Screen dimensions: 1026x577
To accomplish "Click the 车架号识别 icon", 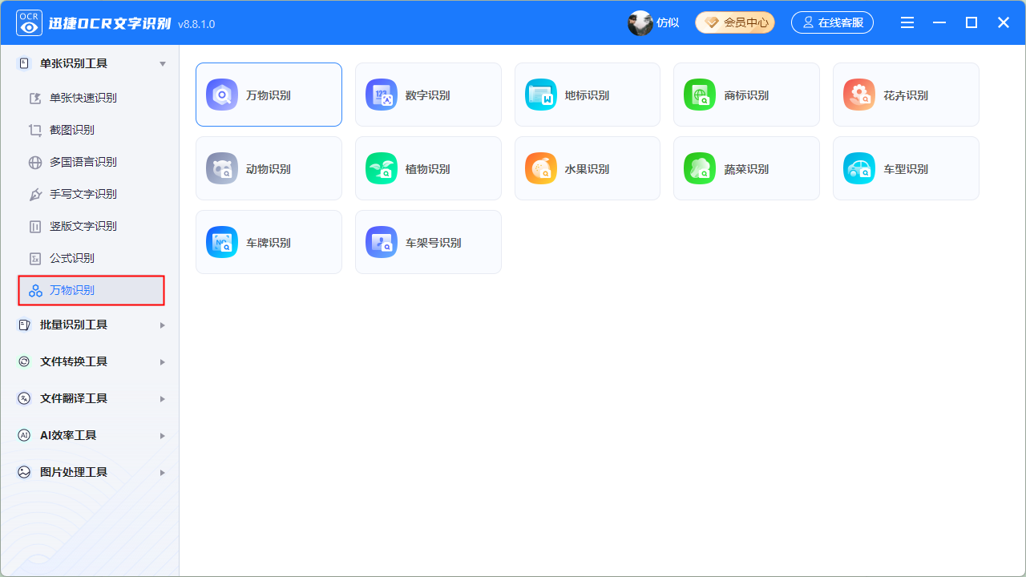I will pos(382,242).
